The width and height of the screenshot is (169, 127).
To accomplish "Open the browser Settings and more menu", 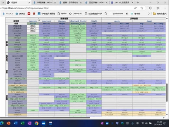I will pyautogui.click(x=165, y=8).
